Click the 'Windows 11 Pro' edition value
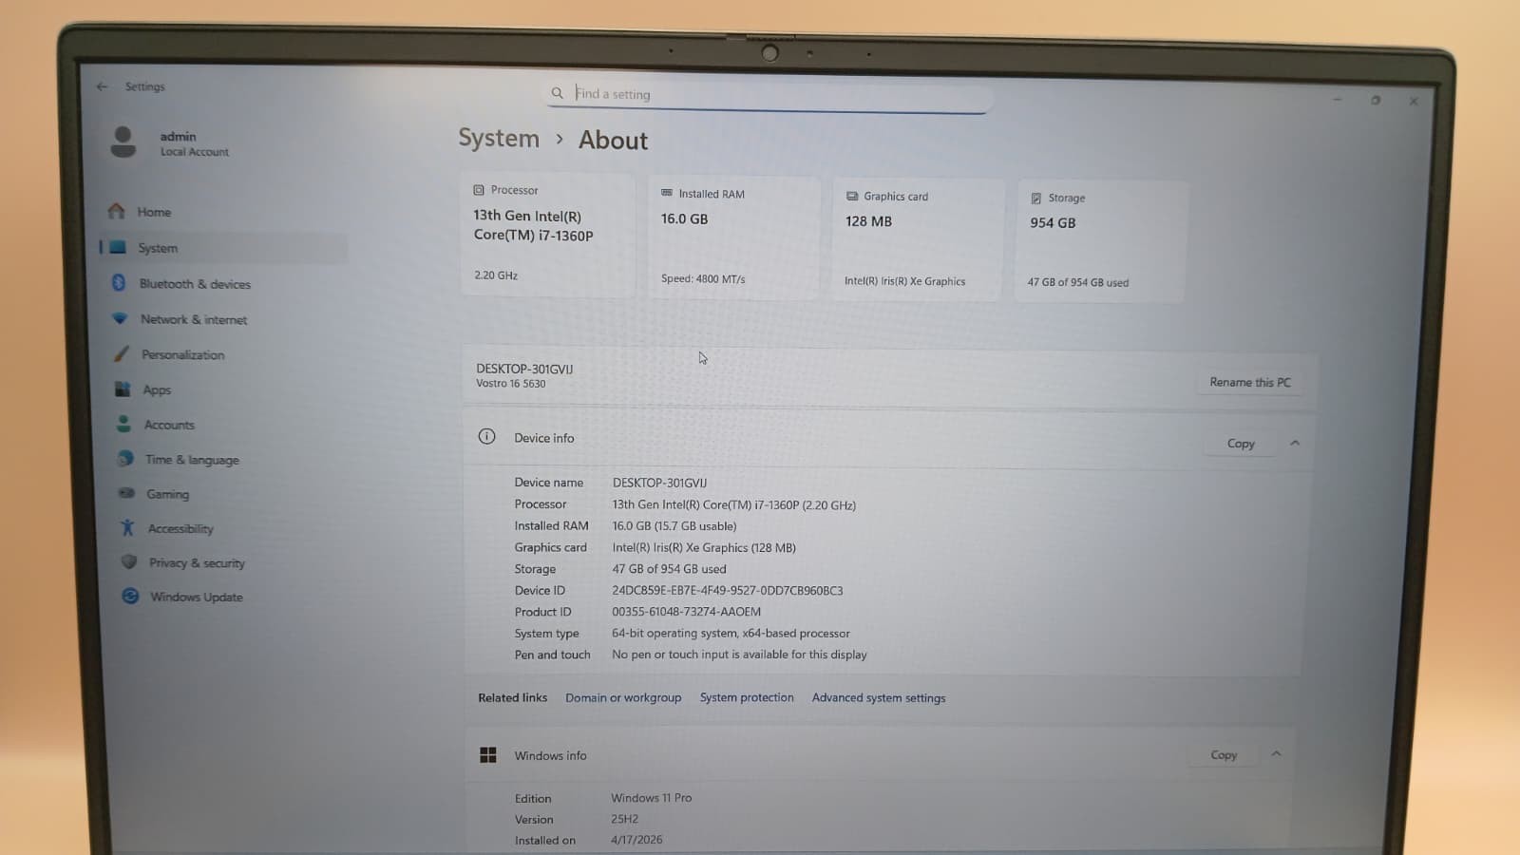 pos(651,798)
